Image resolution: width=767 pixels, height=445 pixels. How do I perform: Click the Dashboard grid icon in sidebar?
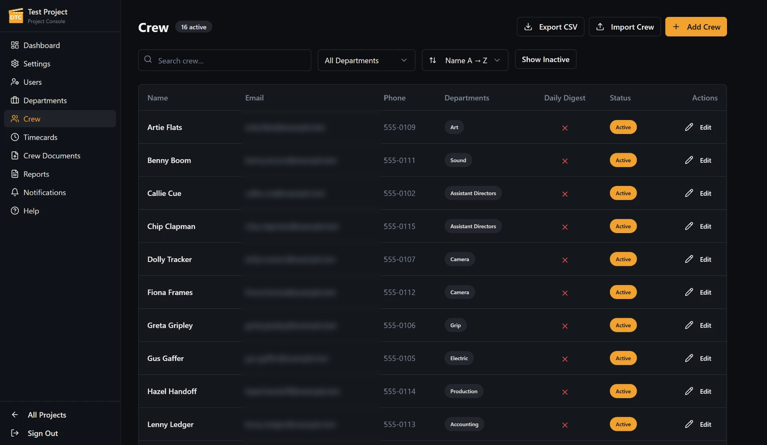(x=15, y=45)
